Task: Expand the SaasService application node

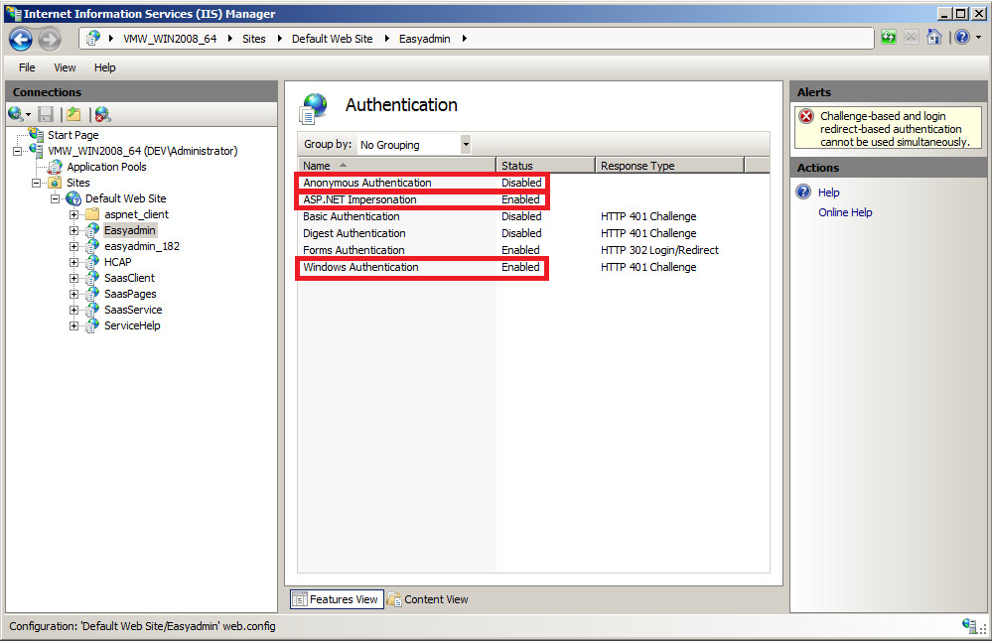Action: coord(74,310)
